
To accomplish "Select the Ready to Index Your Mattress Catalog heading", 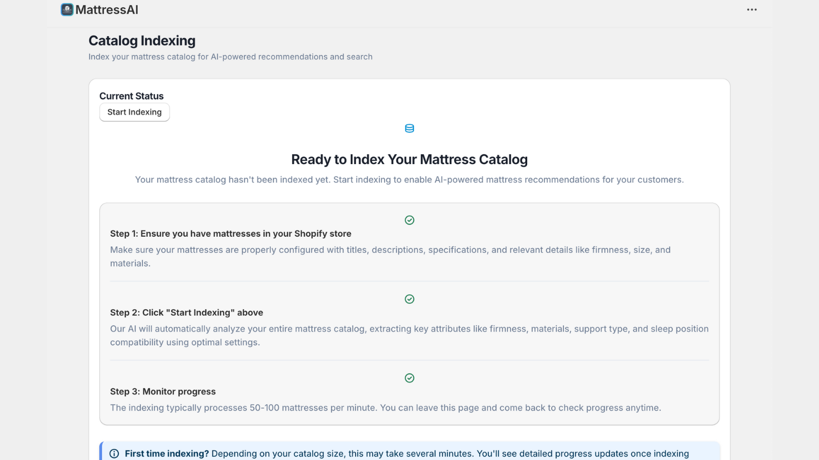I will coord(409,159).
